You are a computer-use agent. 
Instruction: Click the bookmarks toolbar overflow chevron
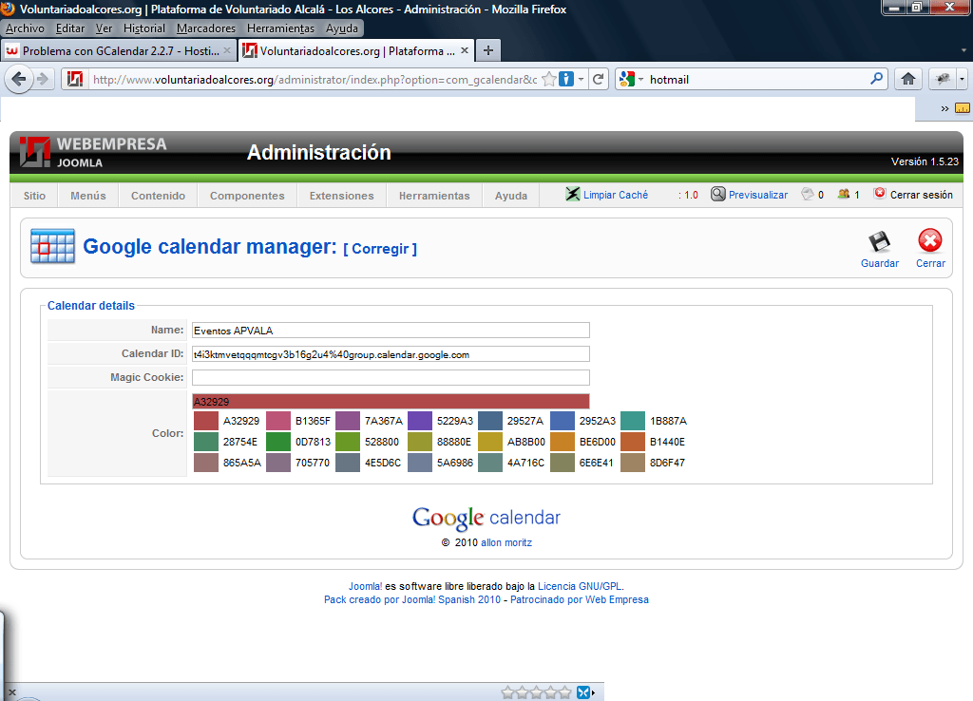[944, 108]
